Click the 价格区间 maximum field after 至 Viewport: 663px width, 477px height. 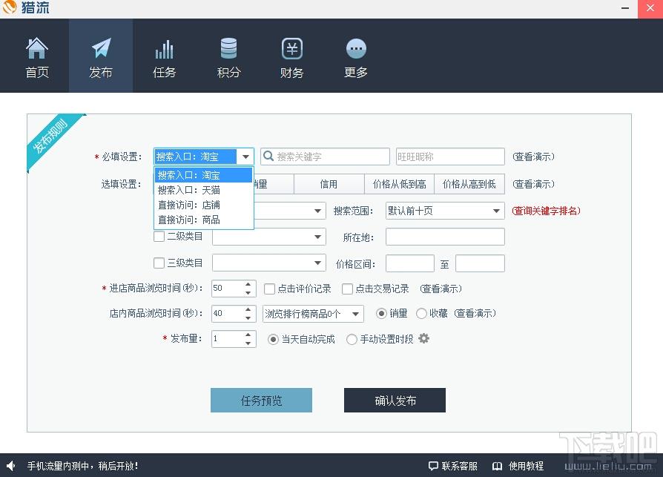(x=480, y=263)
